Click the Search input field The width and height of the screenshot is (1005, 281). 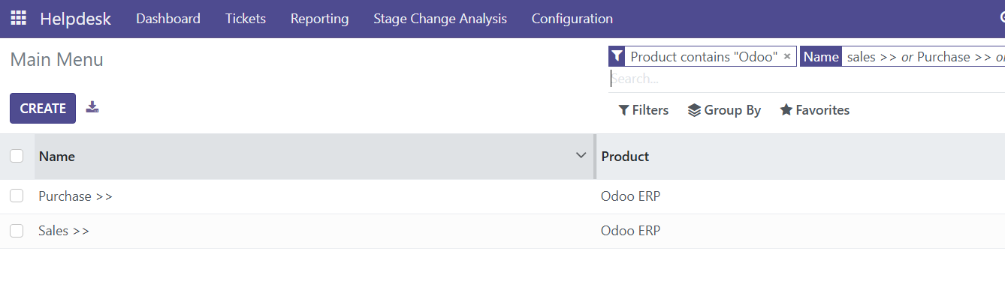[807, 79]
